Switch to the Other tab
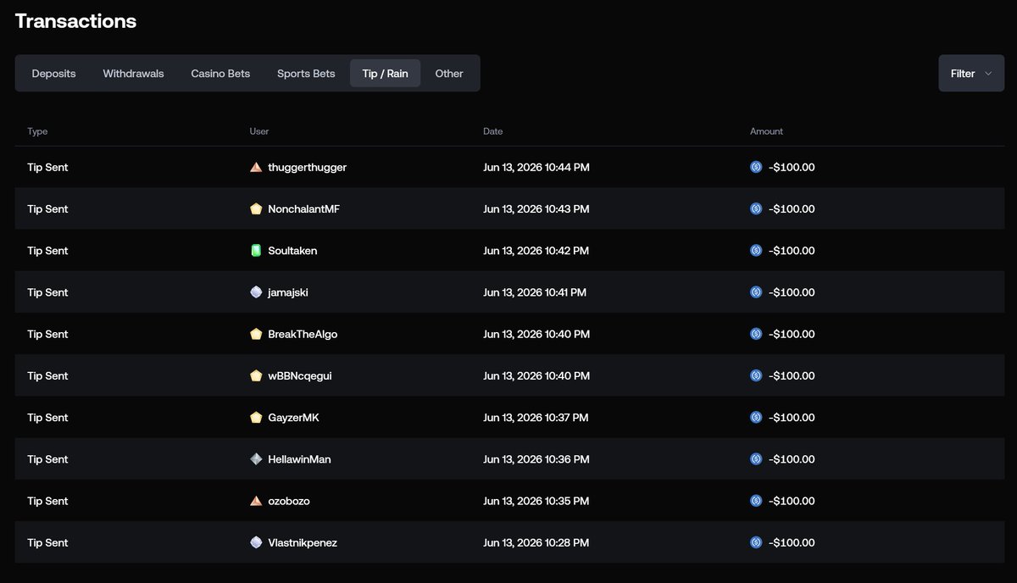The width and height of the screenshot is (1017, 583). click(449, 74)
